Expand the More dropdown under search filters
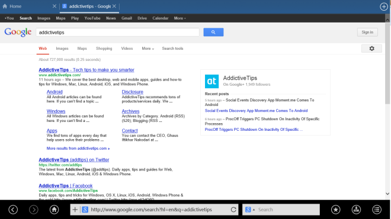391x219 pixels. point(148,49)
